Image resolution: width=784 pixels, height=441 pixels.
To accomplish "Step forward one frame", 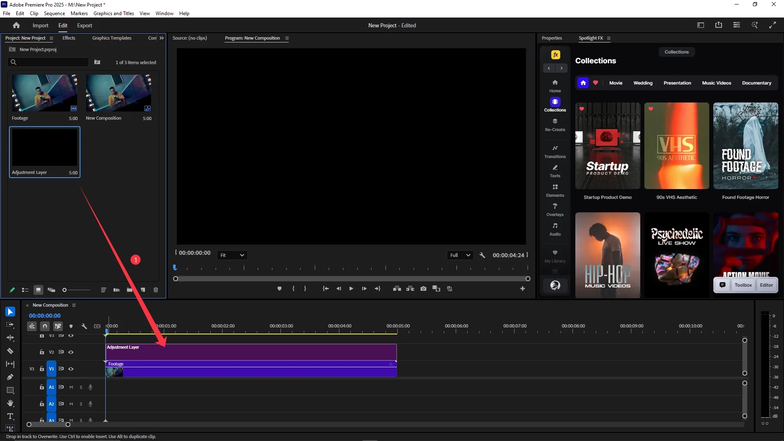I will [x=364, y=289].
